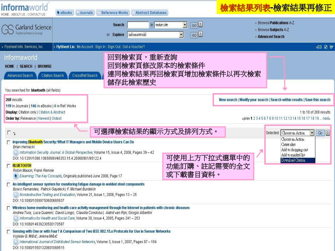Open the Choose an Action dropdown

pyautogui.click(x=297, y=133)
